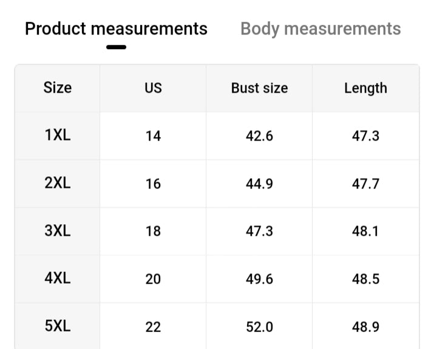Click the US column header
This screenshot has height=349, width=437.
tap(153, 88)
